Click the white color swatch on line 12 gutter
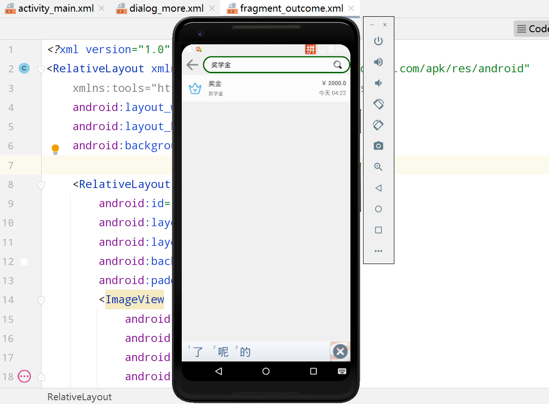 [x=24, y=262]
